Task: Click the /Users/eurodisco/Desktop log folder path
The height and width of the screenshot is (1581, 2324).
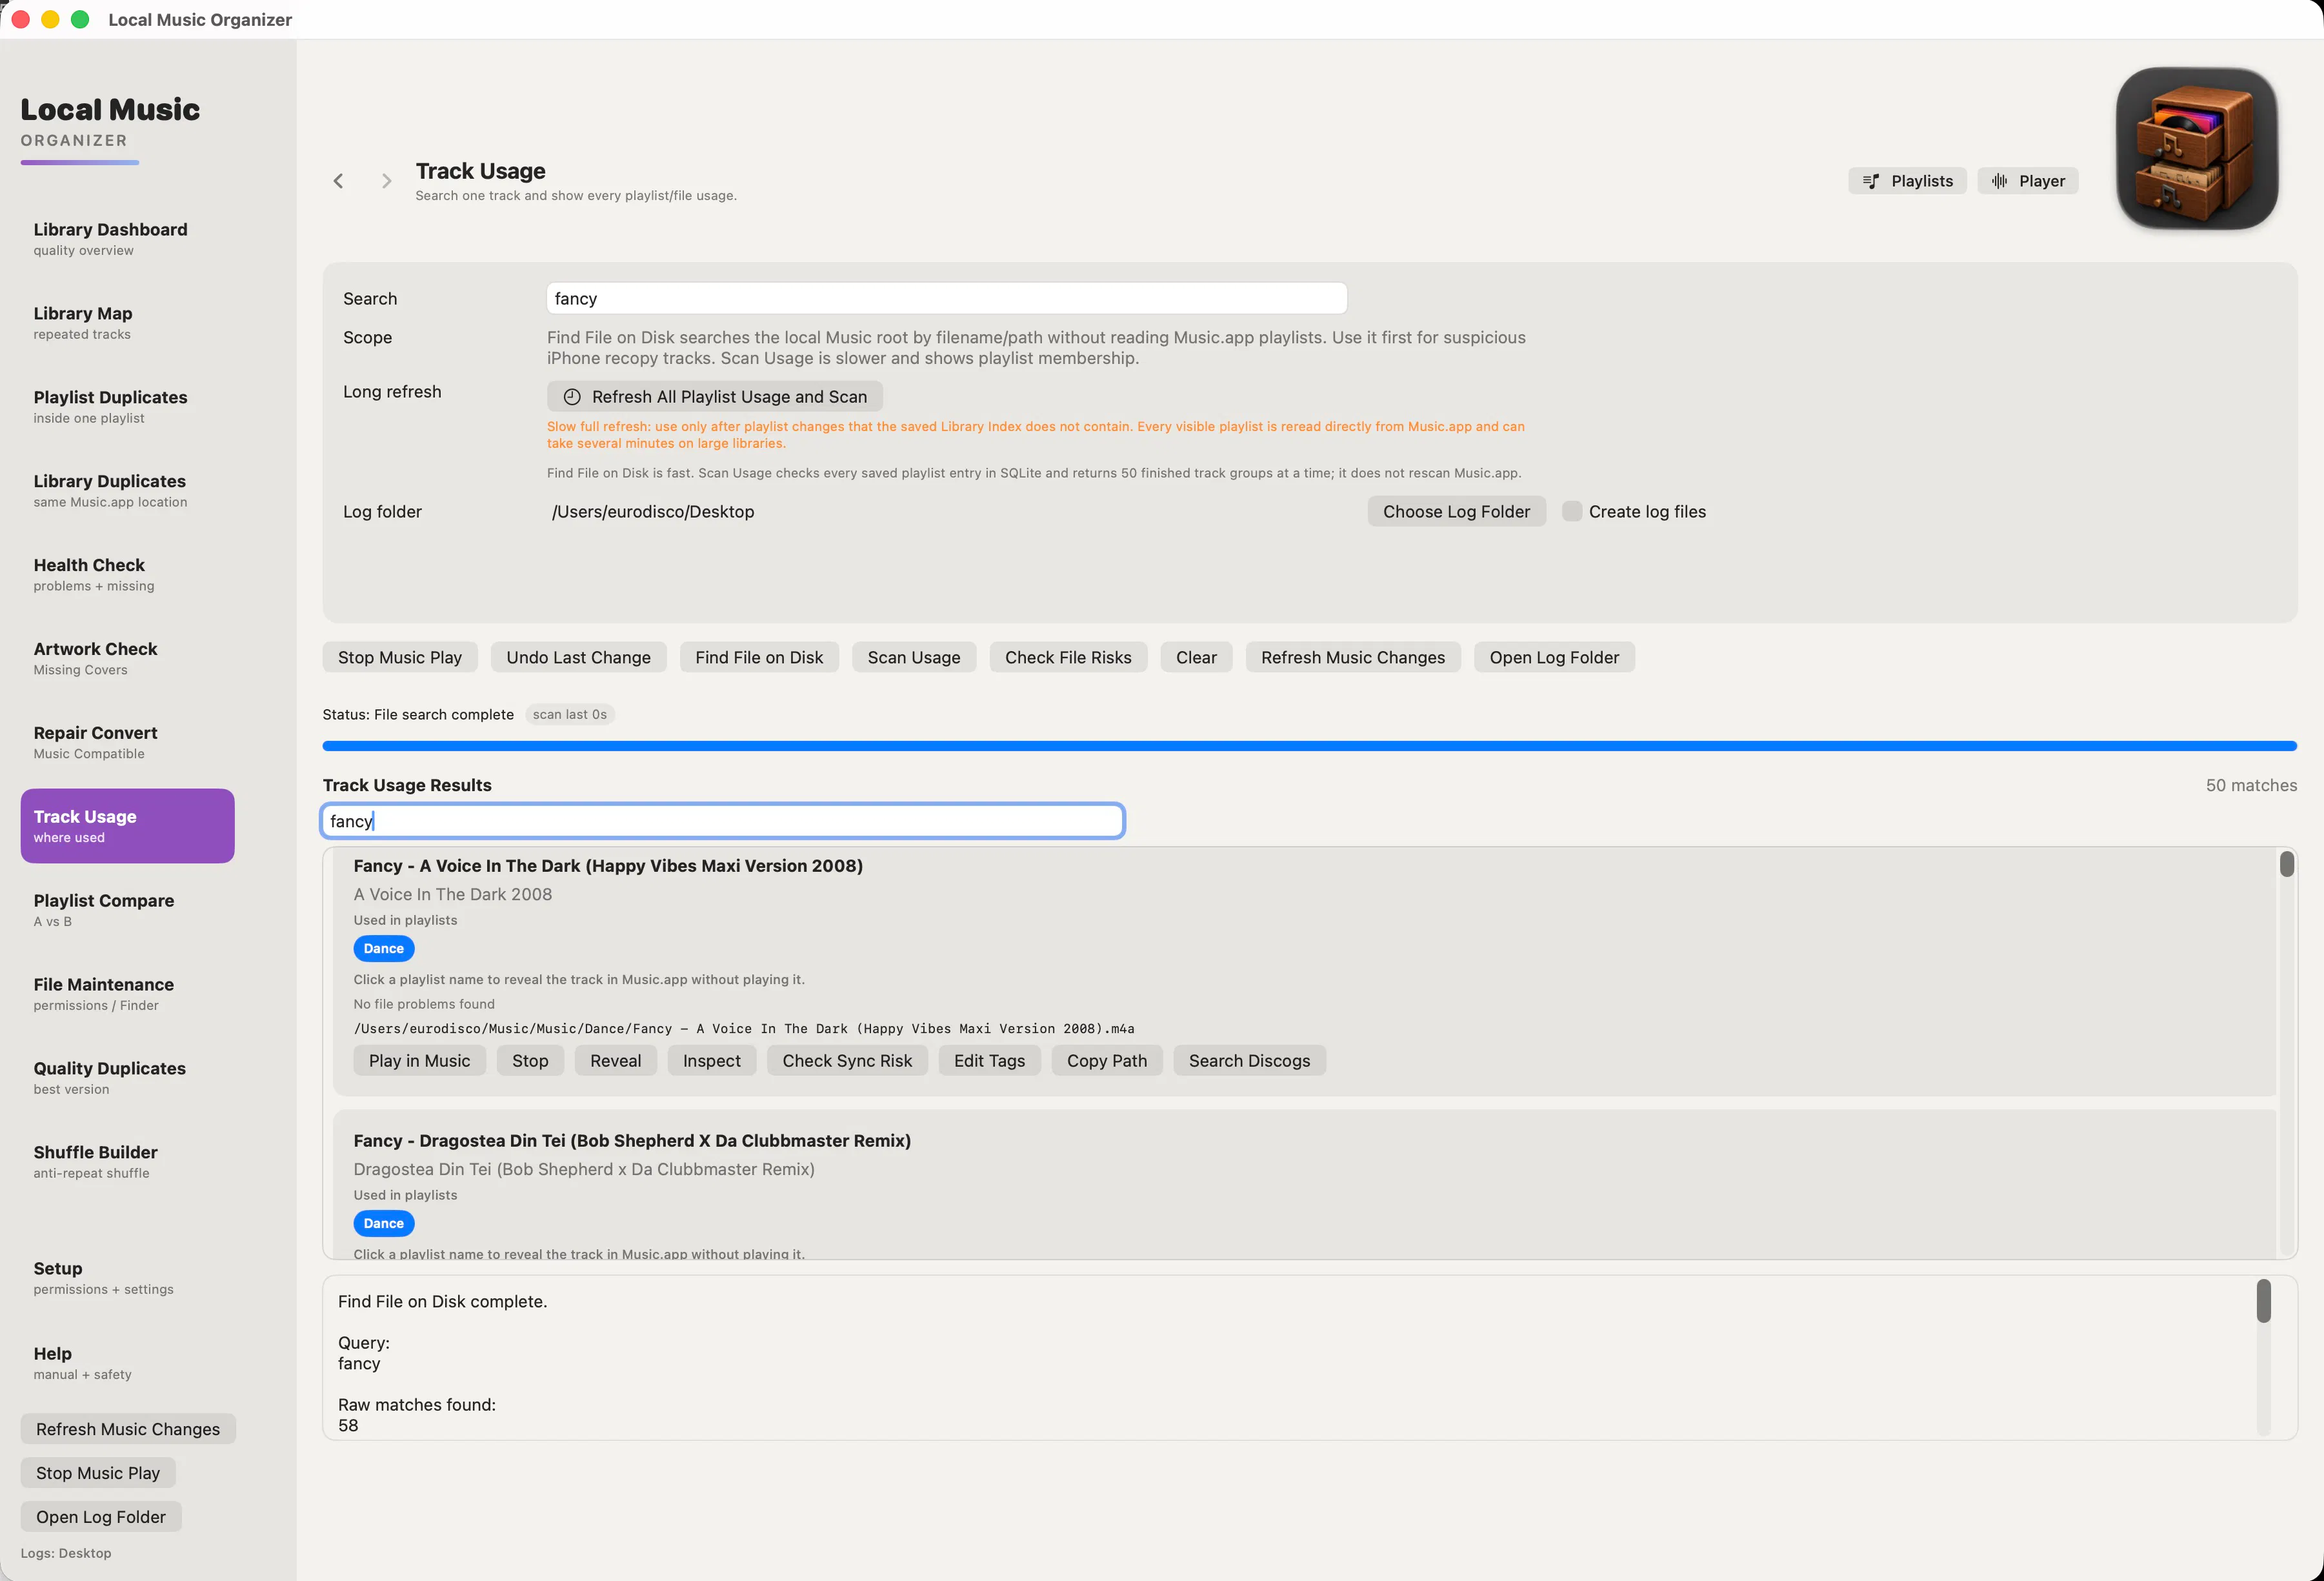Action: [x=653, y=512]
